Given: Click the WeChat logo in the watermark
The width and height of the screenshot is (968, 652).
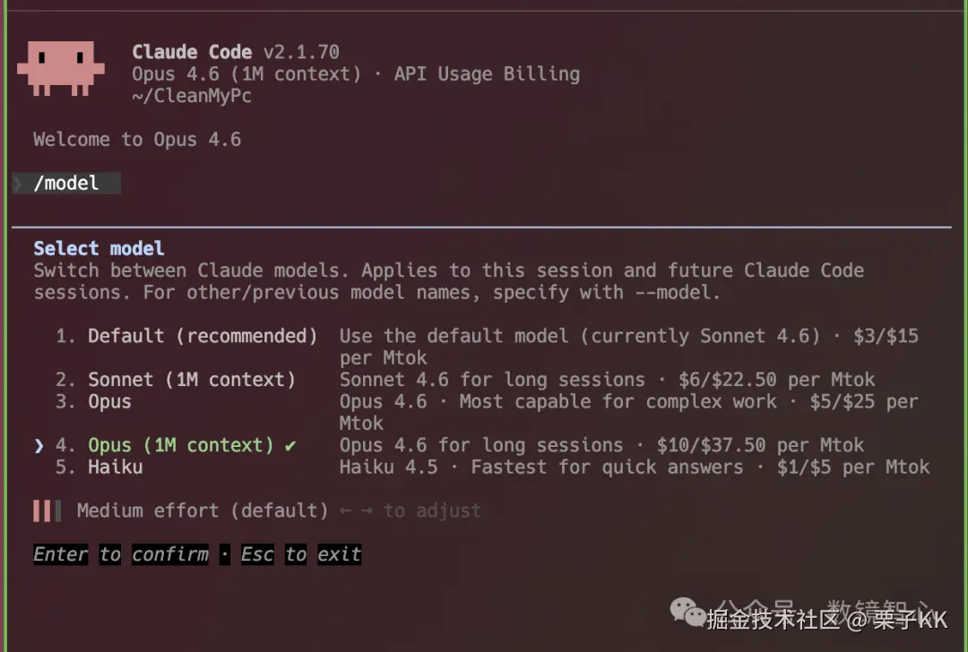Looking at the screenshot, I should (x=688, y=614).
